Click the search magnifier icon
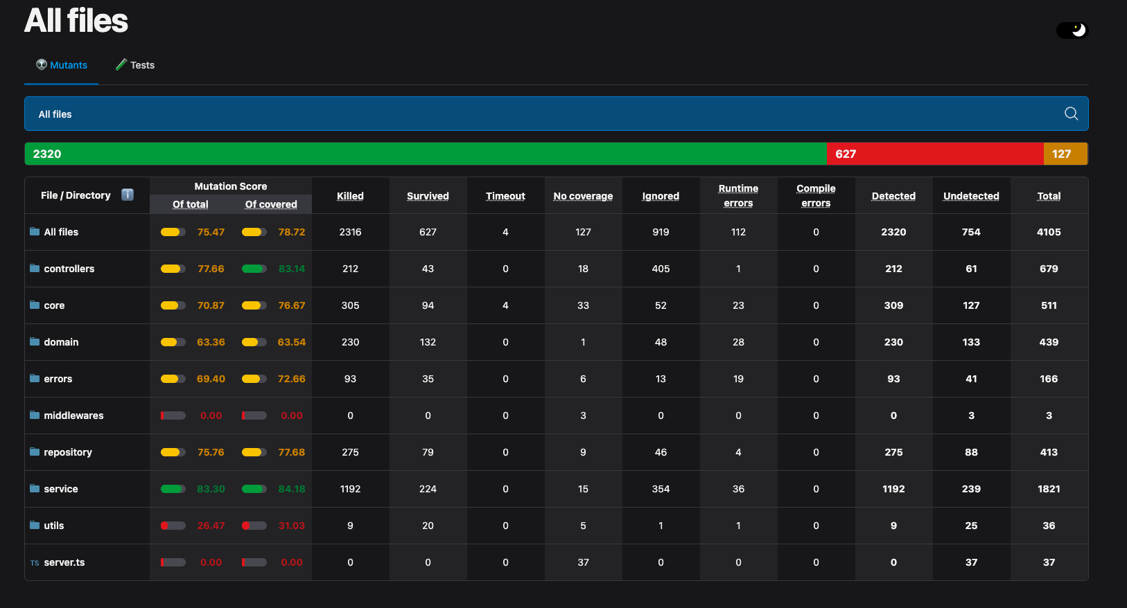 (1071, 114)
